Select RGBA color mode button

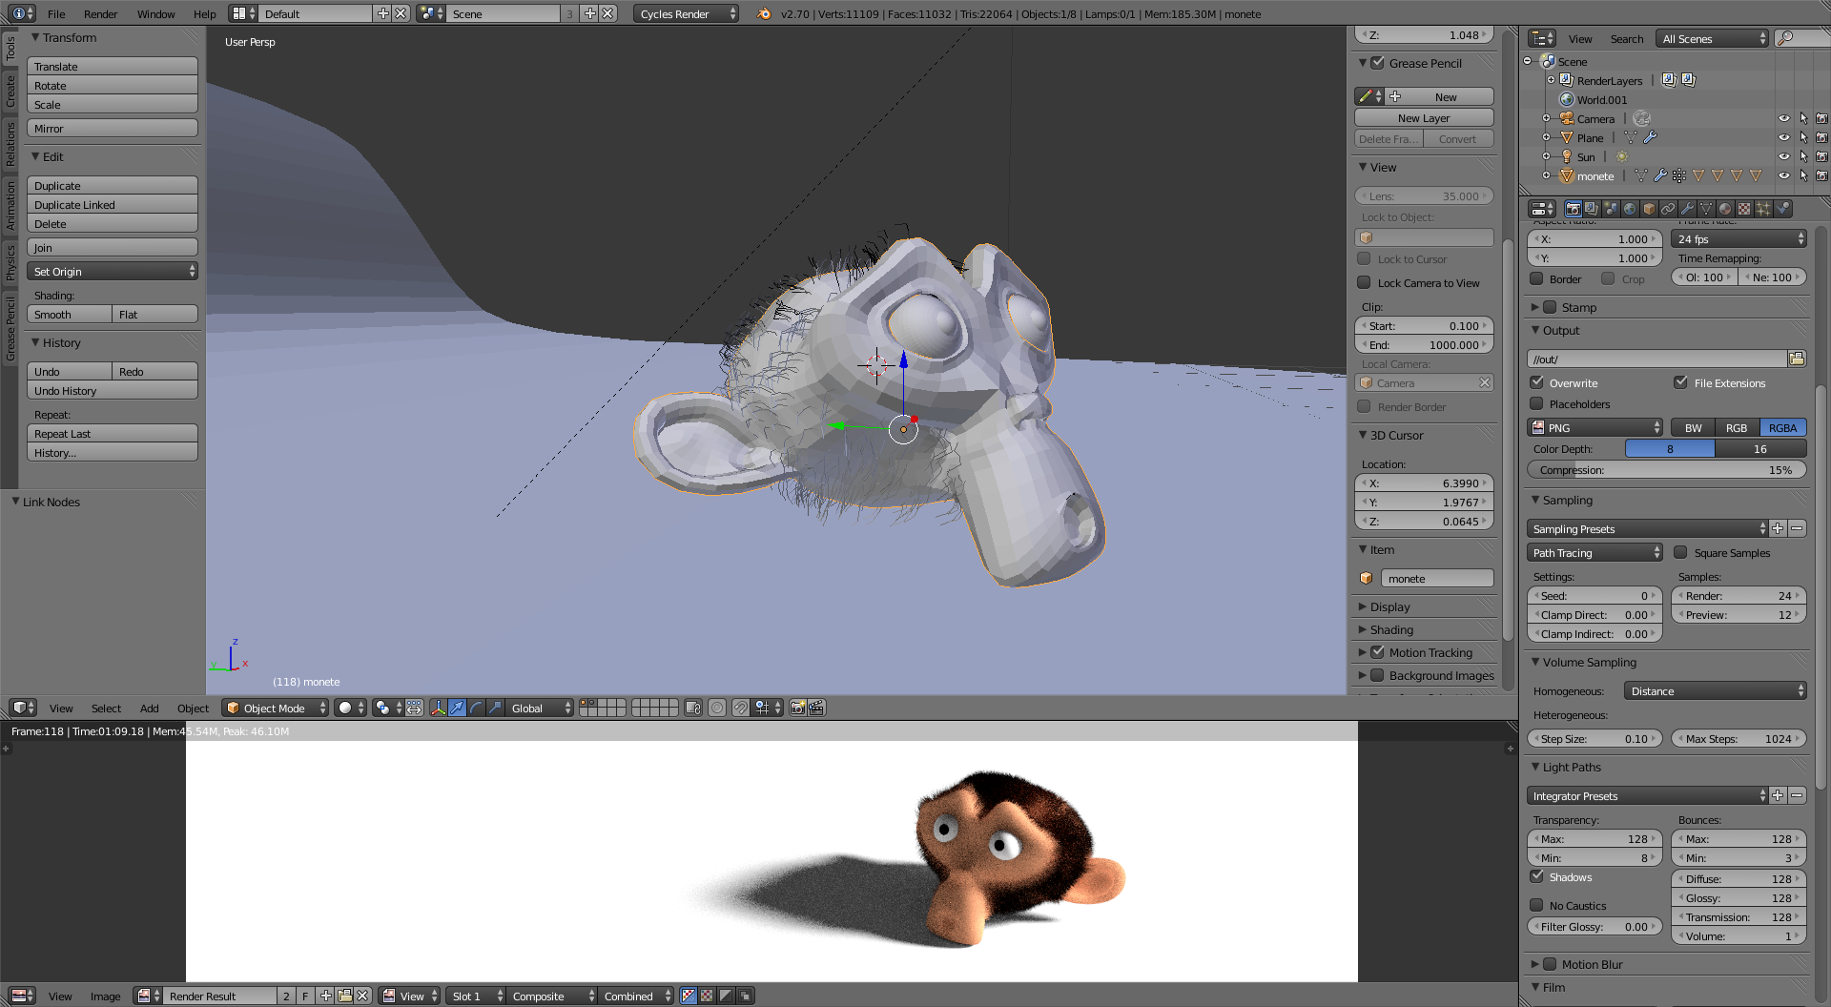[x=1782, y=428]
